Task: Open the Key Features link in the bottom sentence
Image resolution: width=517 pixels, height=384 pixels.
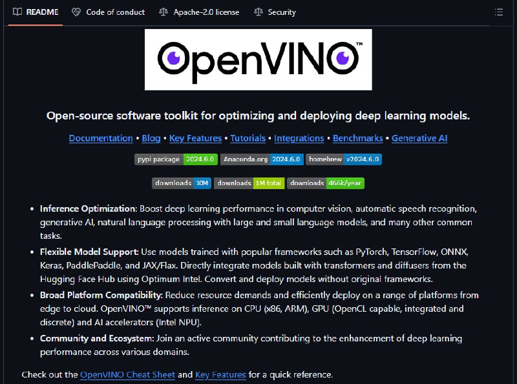Action: pyautogui.click(x=220, y=375)
